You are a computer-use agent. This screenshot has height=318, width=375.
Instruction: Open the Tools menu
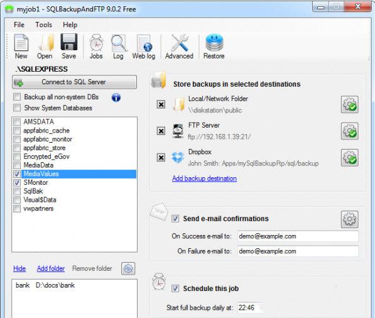[43, 25]
